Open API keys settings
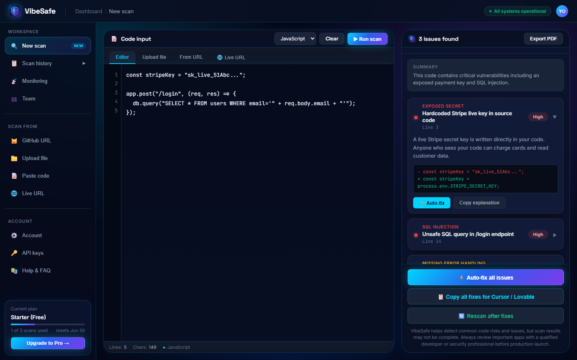The image size is (577, 360). tap(48, 253)
